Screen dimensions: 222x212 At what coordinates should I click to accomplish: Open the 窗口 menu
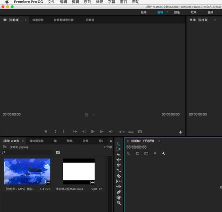click(x=124, y=2)
